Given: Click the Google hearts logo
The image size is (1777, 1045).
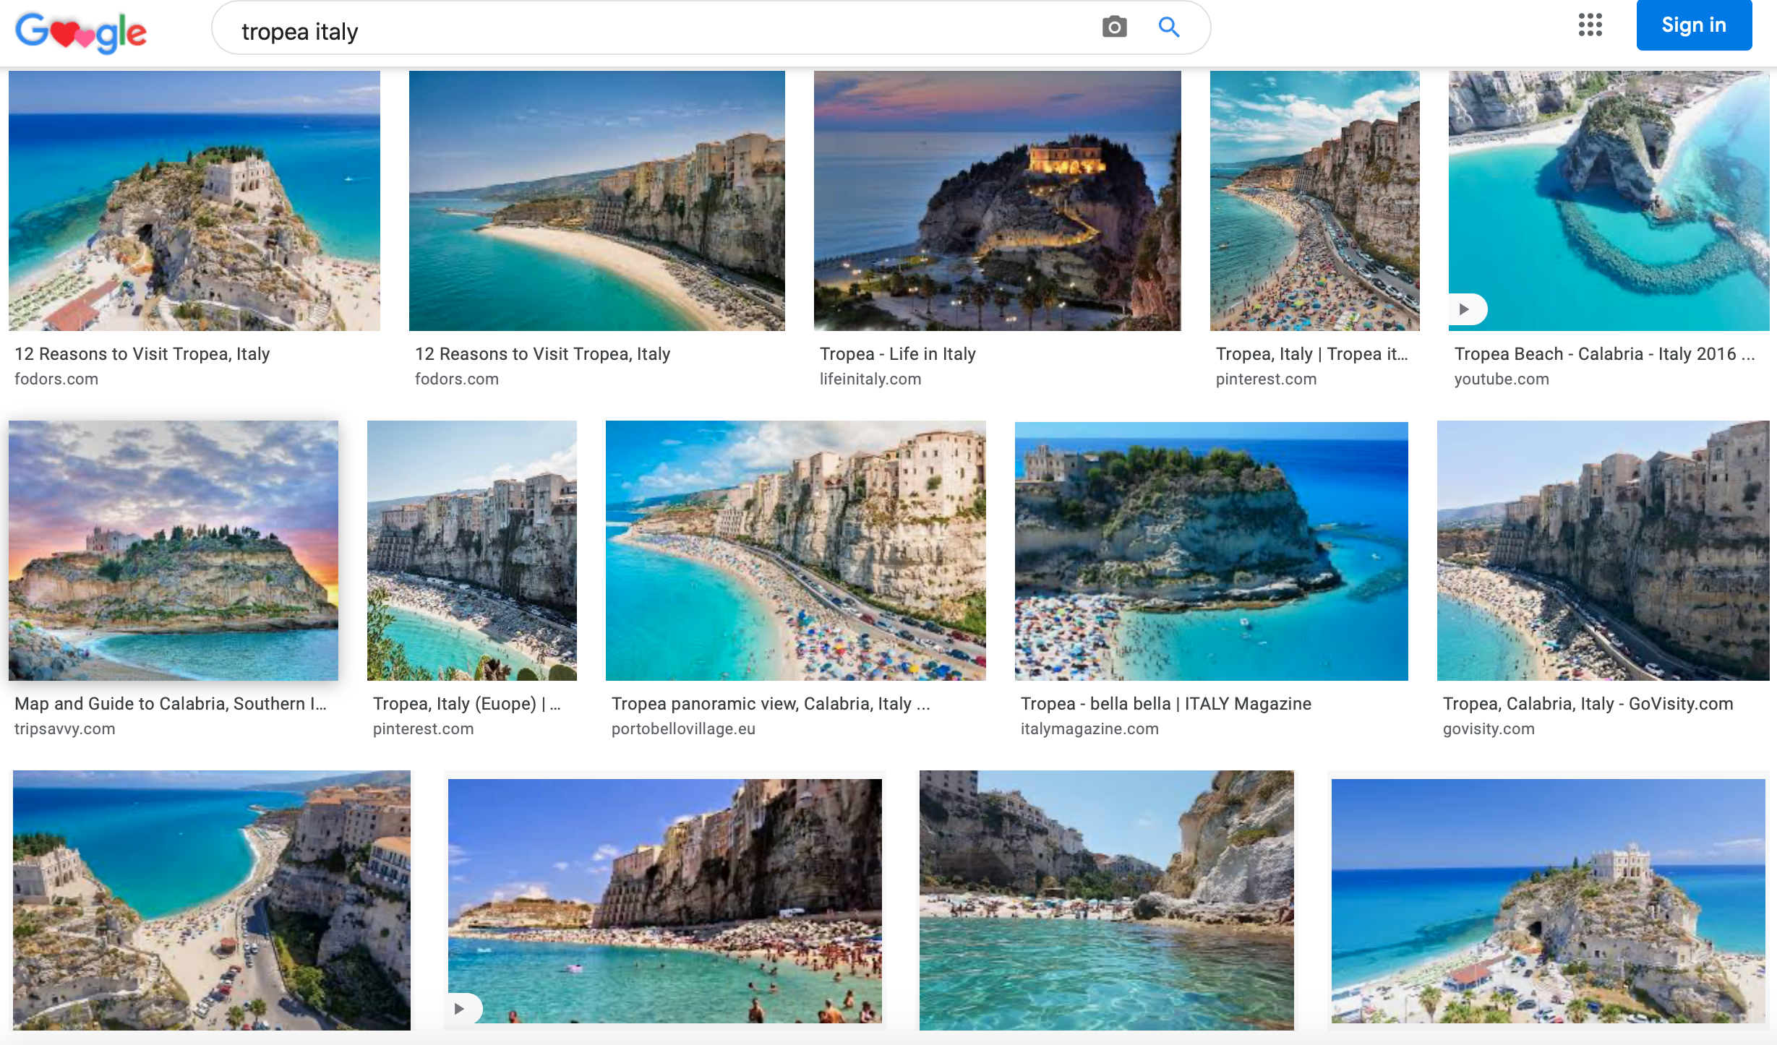Looking at the screenshot, I should coord(80,32).
